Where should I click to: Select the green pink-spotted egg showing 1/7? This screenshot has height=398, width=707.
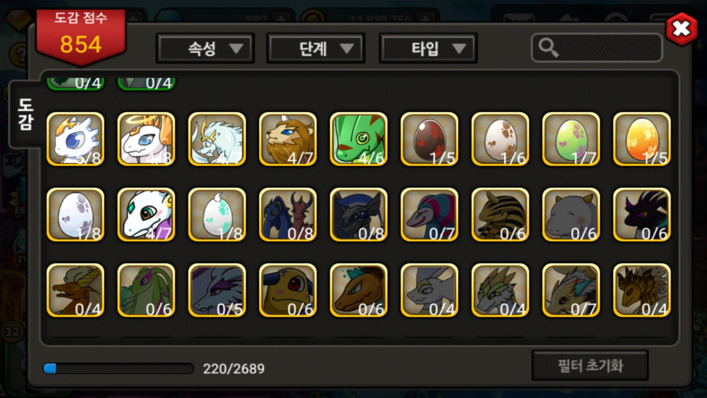tap(571, 139)
